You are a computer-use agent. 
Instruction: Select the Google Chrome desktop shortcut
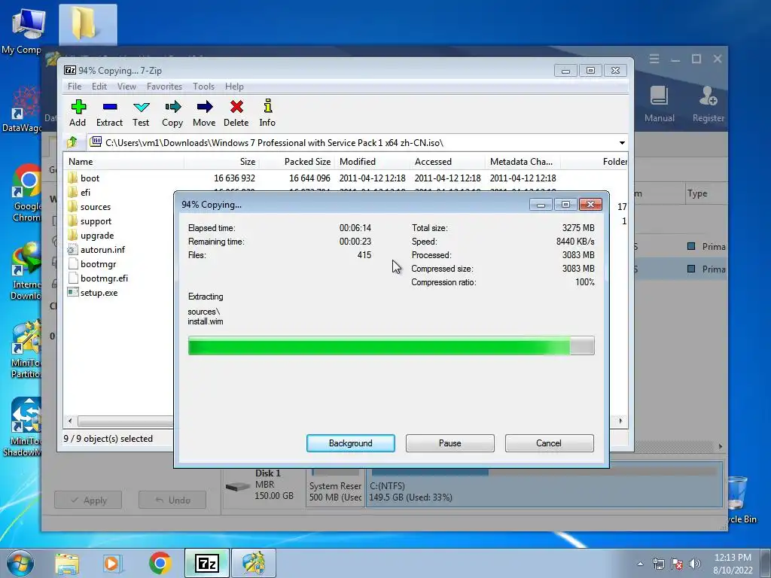point(26,193)
